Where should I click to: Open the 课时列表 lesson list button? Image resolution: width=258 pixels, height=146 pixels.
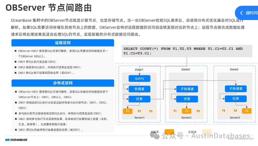[247, 13]
